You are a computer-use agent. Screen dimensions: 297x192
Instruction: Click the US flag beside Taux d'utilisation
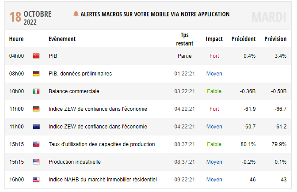pos(36,144)
